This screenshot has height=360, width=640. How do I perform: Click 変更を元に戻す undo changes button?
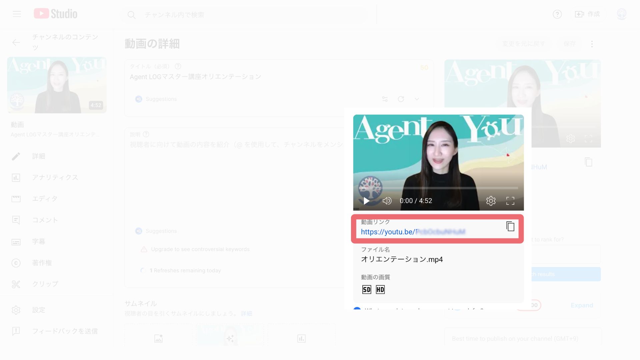524,44
